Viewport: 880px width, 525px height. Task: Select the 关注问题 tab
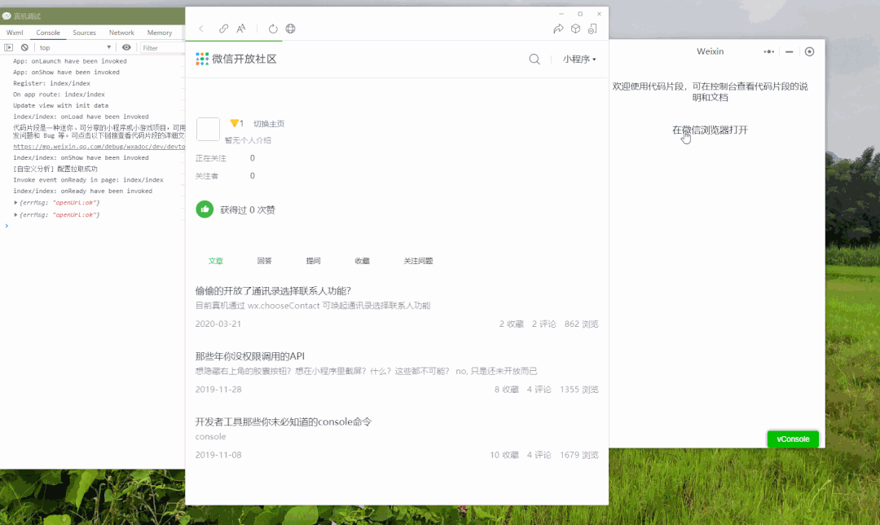pos(418,261)
